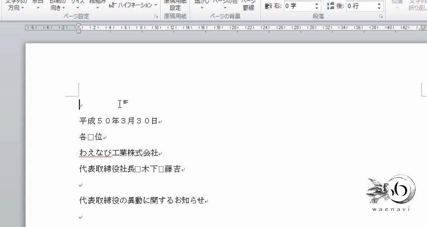The width and height of the screenshot is (427, 227).
Task: Launch the ページ設定 dialog box launcher
Action: pos(156,17)
